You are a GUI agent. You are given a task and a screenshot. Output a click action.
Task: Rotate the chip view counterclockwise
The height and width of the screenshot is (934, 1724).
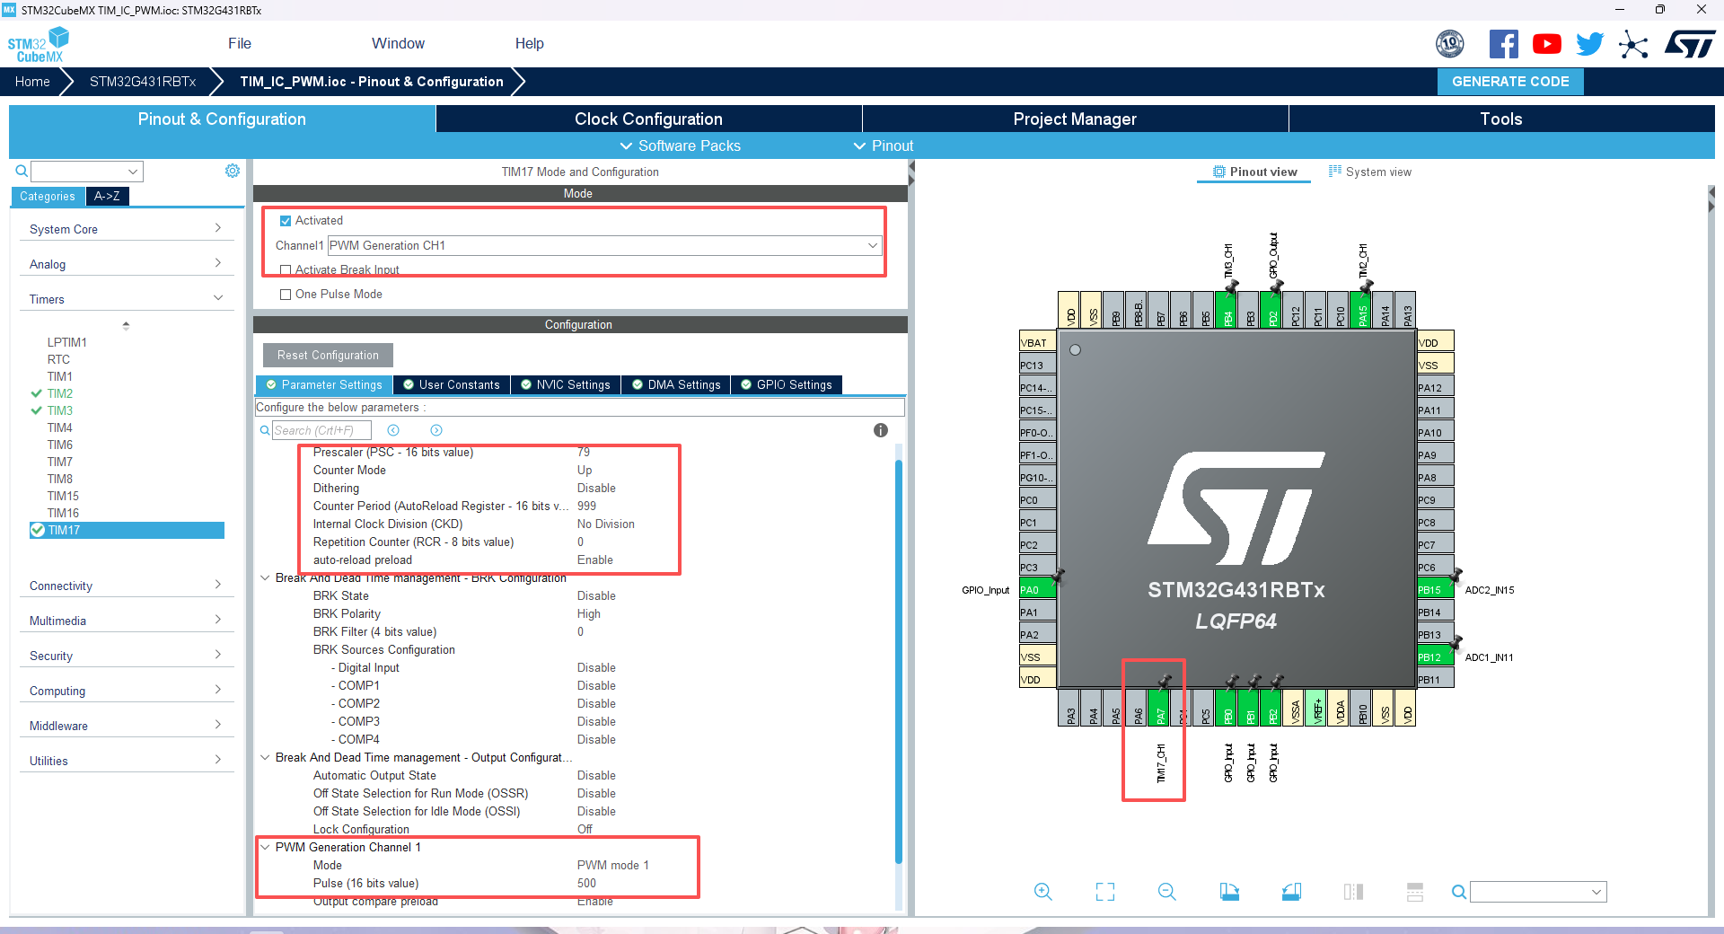1291,892
